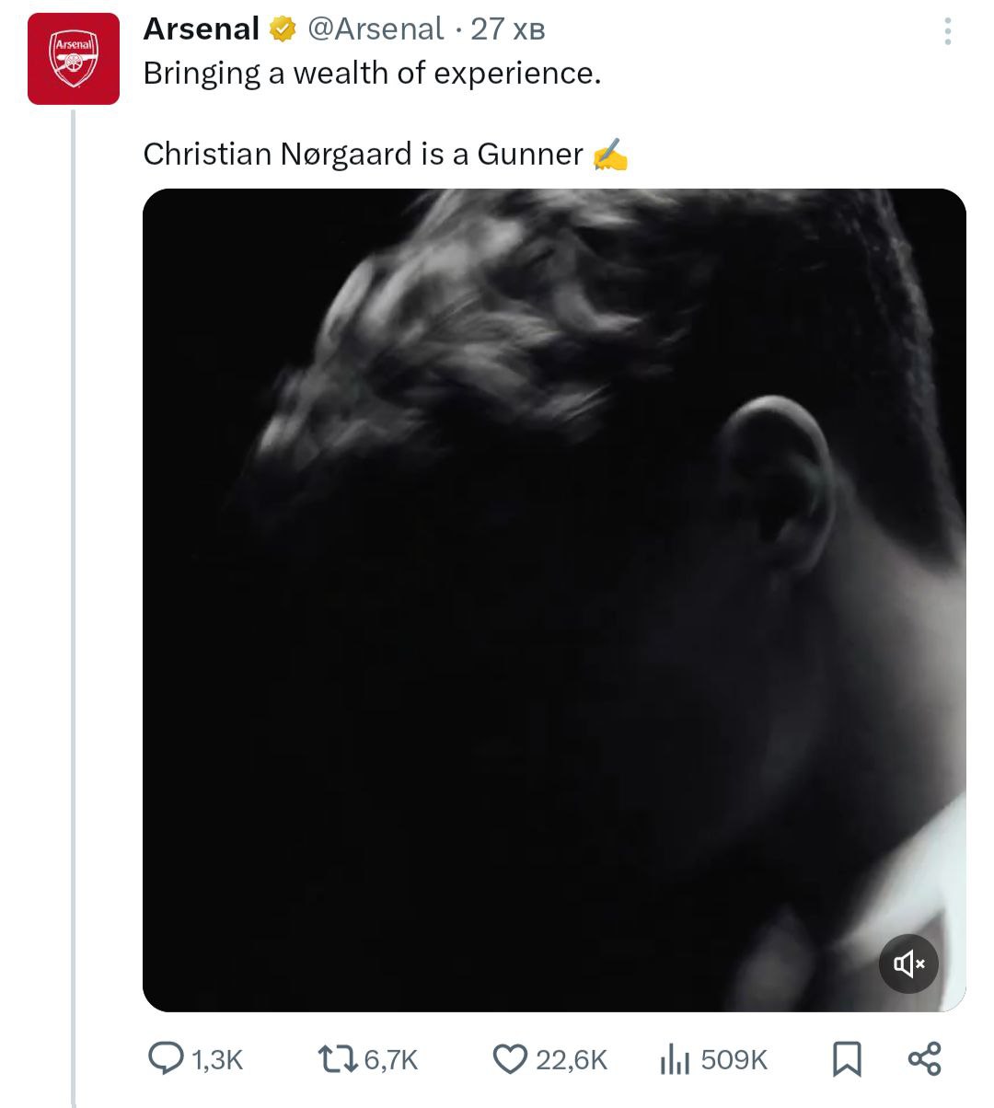
Task: Click the repost arrows icon
Action: click(x=337, y=1059)
